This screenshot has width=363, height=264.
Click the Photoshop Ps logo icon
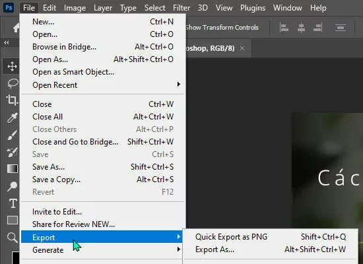coord(9,8)
